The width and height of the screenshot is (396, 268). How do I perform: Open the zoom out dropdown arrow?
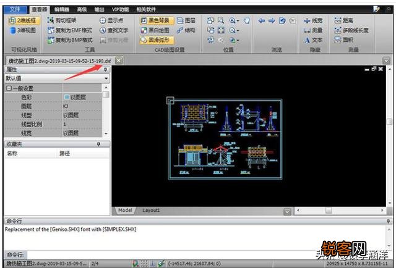coord(238,30)
